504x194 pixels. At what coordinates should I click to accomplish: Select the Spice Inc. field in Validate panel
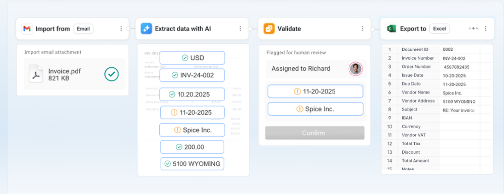(x=316, y=109)
